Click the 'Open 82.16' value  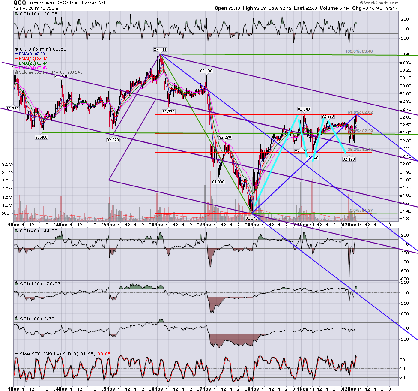227,8
